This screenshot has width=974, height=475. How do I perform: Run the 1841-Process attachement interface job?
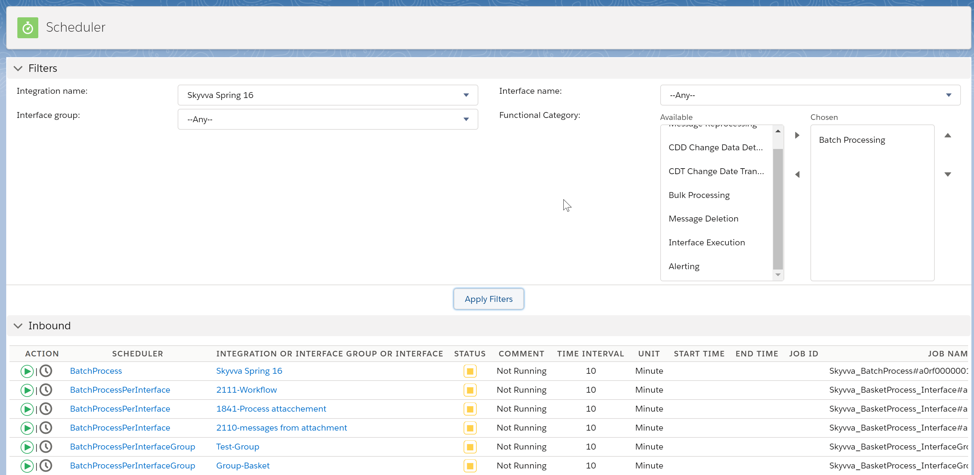(27, 409)
